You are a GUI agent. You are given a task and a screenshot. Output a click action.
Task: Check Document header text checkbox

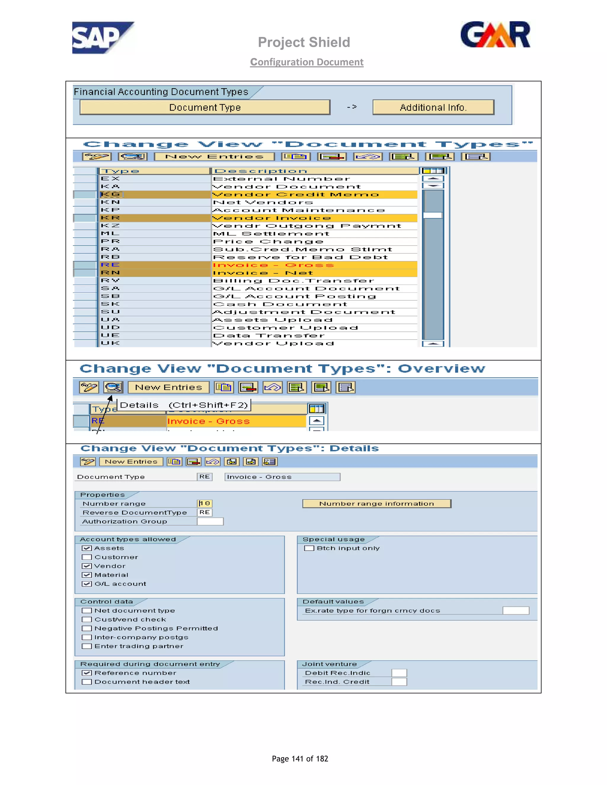point(87,682)
